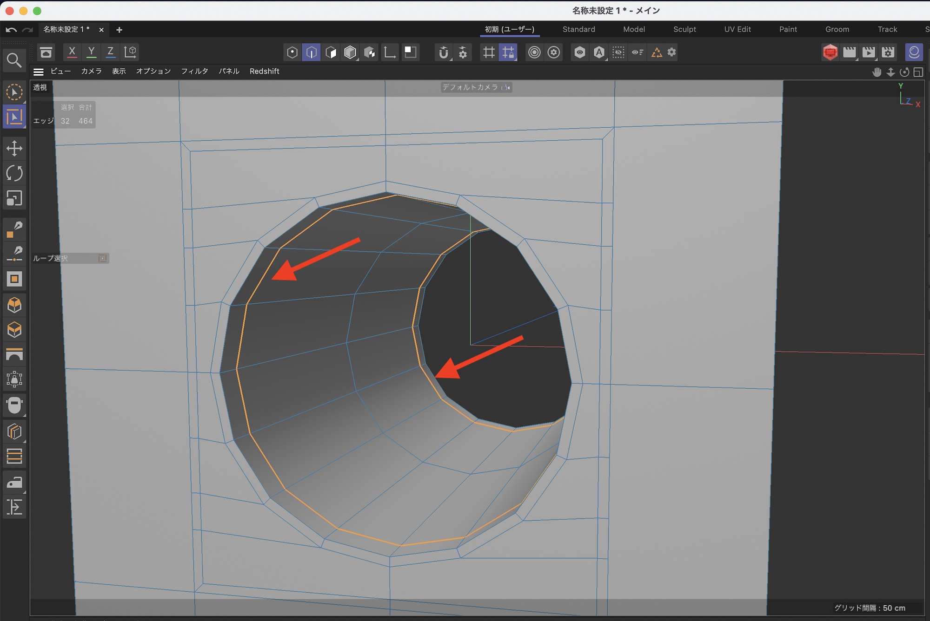
Task: Click the search magnifier icon
Action: pyautogui.click(x=14, y=60)
